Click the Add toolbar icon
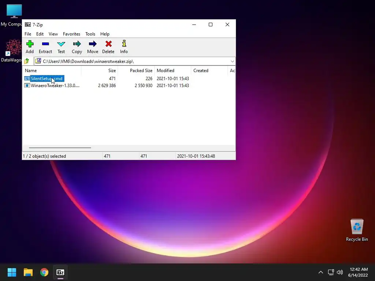Image resolution: width=375 pixels, height=281 pixels. tap(30, 44)
